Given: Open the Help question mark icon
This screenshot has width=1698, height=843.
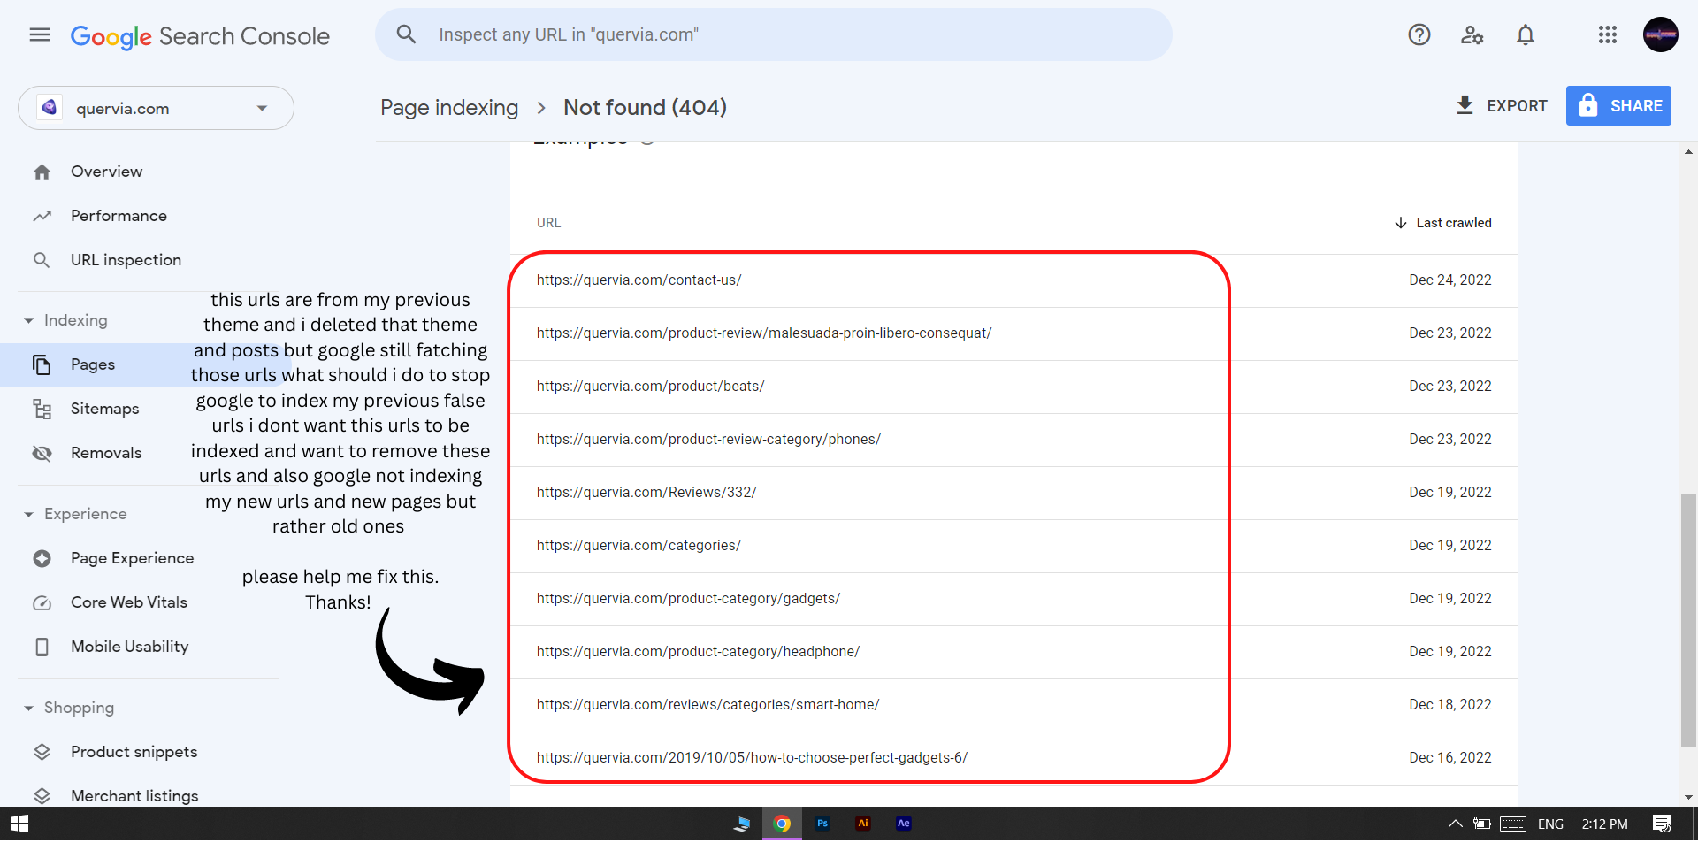Looking at the screenshot, I should click(1419, 34).
